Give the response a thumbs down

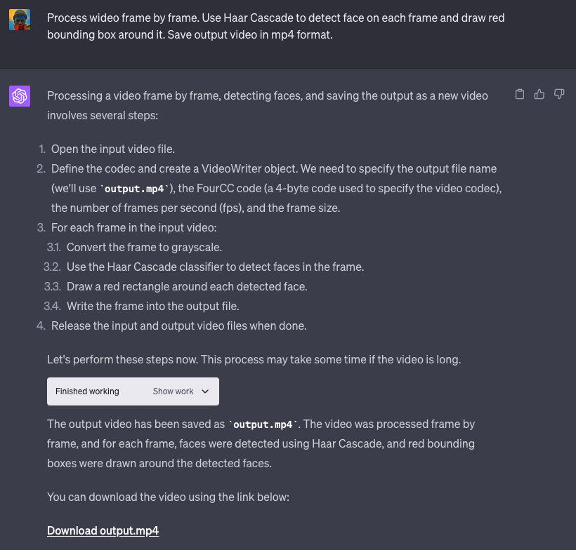[x=559, y=95]
